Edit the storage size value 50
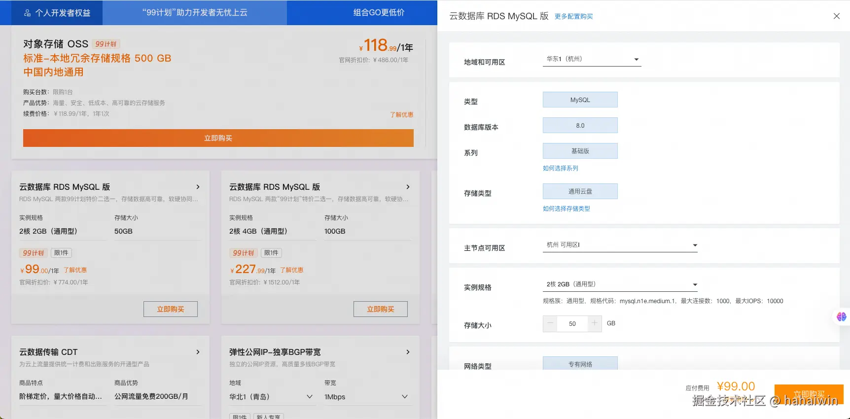 [572, 324]
